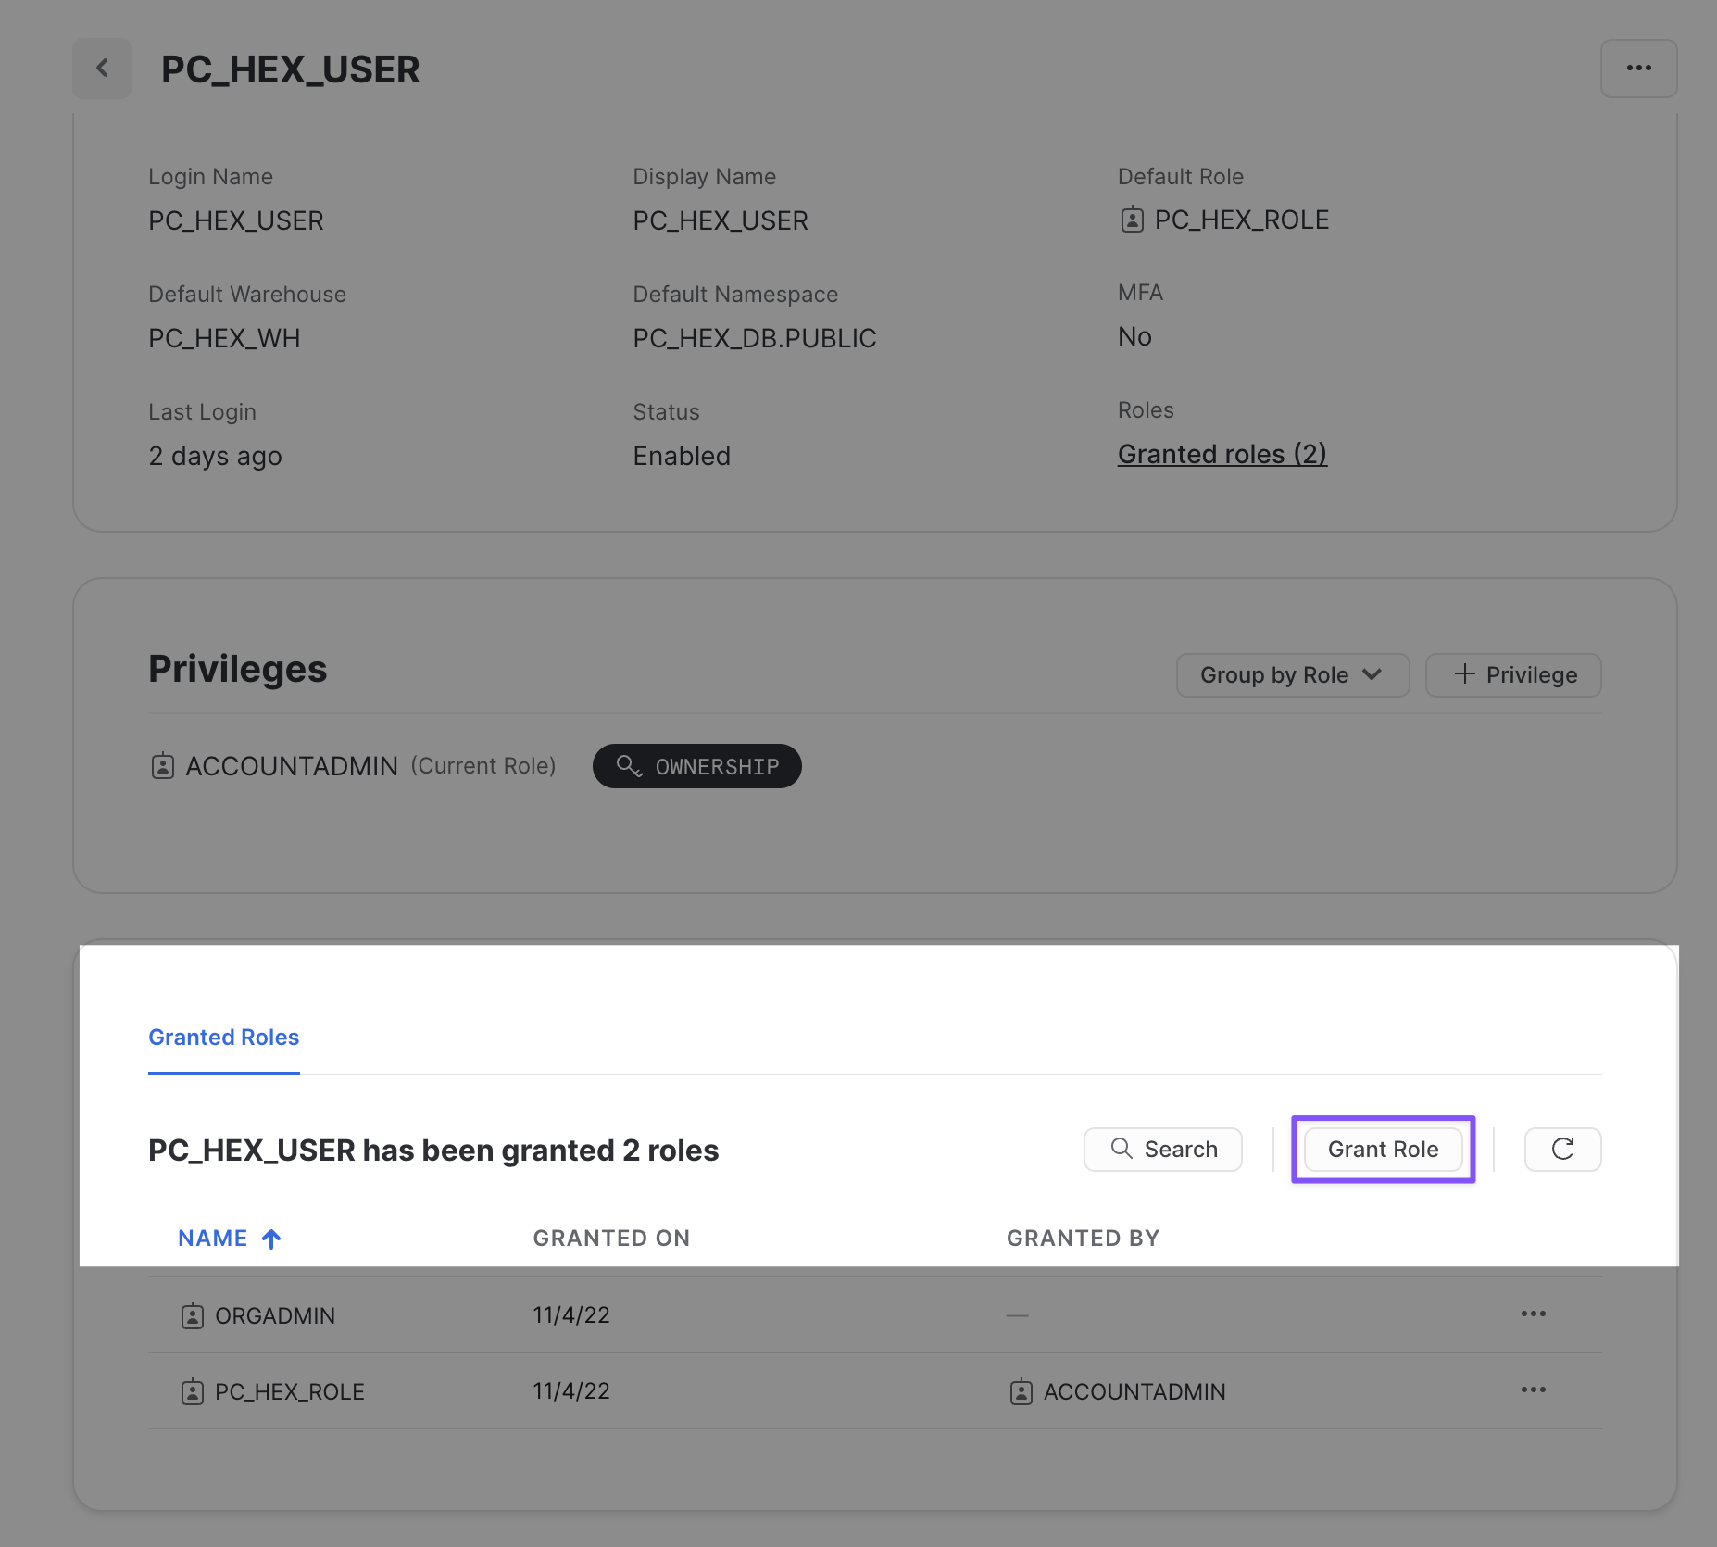
Task: Sort table by GRANTED ON column
Action: [611, 1239]
